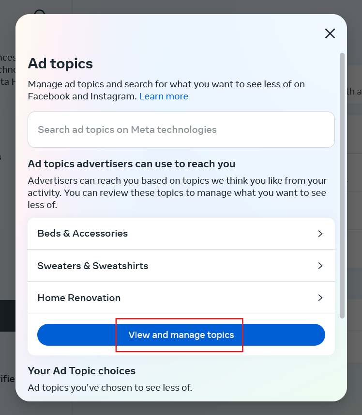Close the Ad topics dialog

[330, 33]
